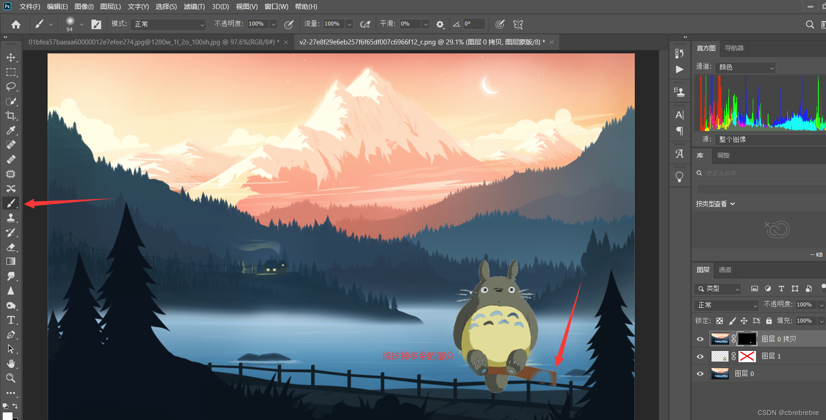Select the Sharpen tool

pyautogui.click(x=11, y=291)
